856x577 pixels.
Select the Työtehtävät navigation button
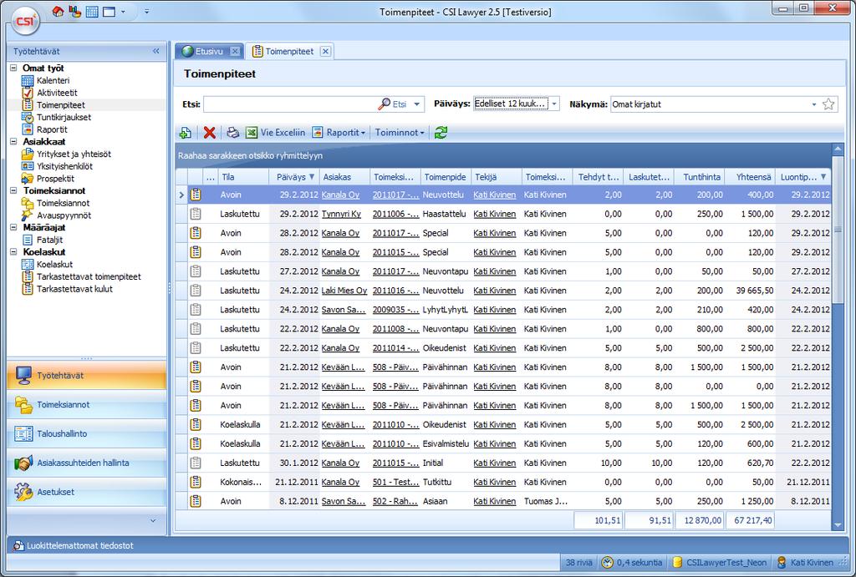(x=86, y=375)
